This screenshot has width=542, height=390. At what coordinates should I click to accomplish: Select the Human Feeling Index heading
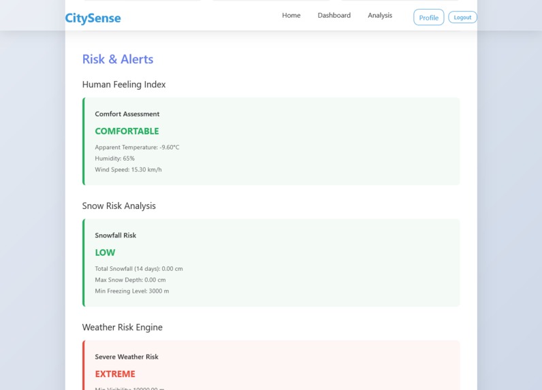(124, 84)
